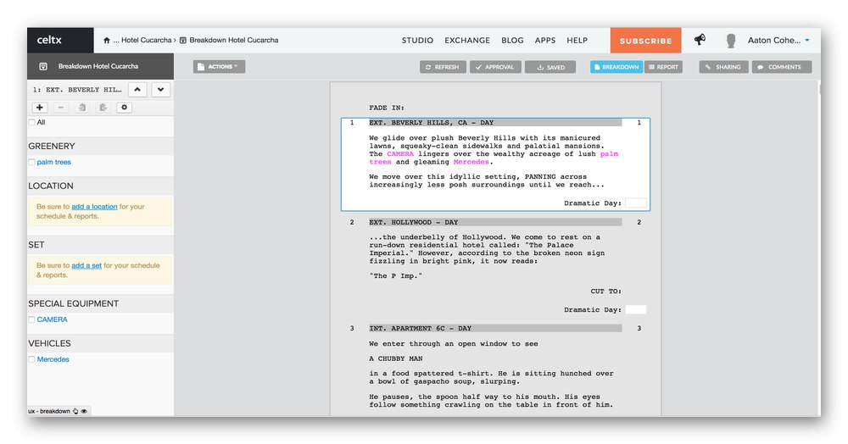Viewport: 848px width, 444px height.
Task: Open breakdown settings gear icon
Action: click(124, 108)
